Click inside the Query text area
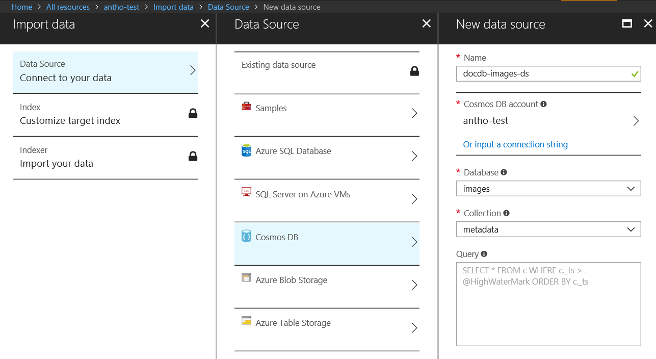 548,304
